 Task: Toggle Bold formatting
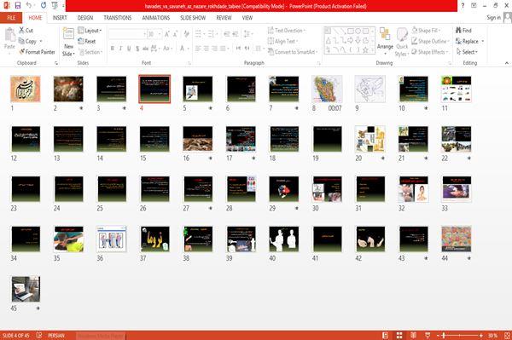click(x=113, y=49)
